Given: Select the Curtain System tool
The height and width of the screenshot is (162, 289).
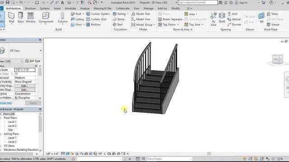Looking at the screenshot, I should (98, 14).
